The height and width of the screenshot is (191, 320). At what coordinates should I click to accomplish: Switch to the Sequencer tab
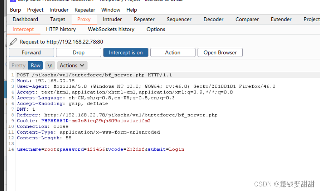click(179, 19)
